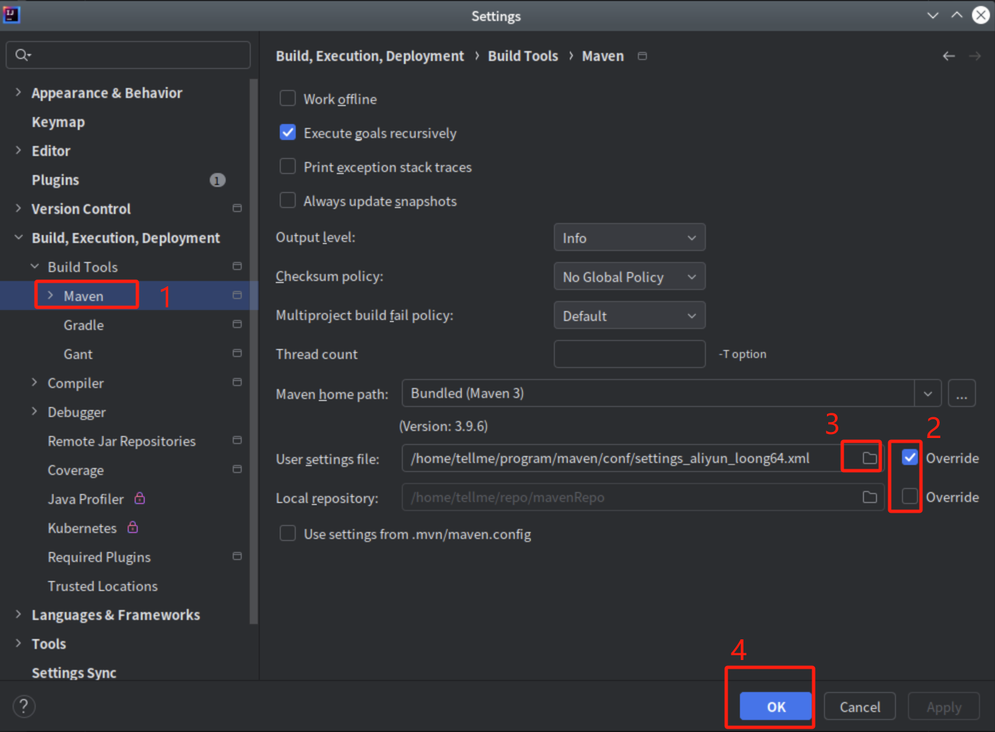
Task: Click the Thread count input field
Action: click(629, 354)
